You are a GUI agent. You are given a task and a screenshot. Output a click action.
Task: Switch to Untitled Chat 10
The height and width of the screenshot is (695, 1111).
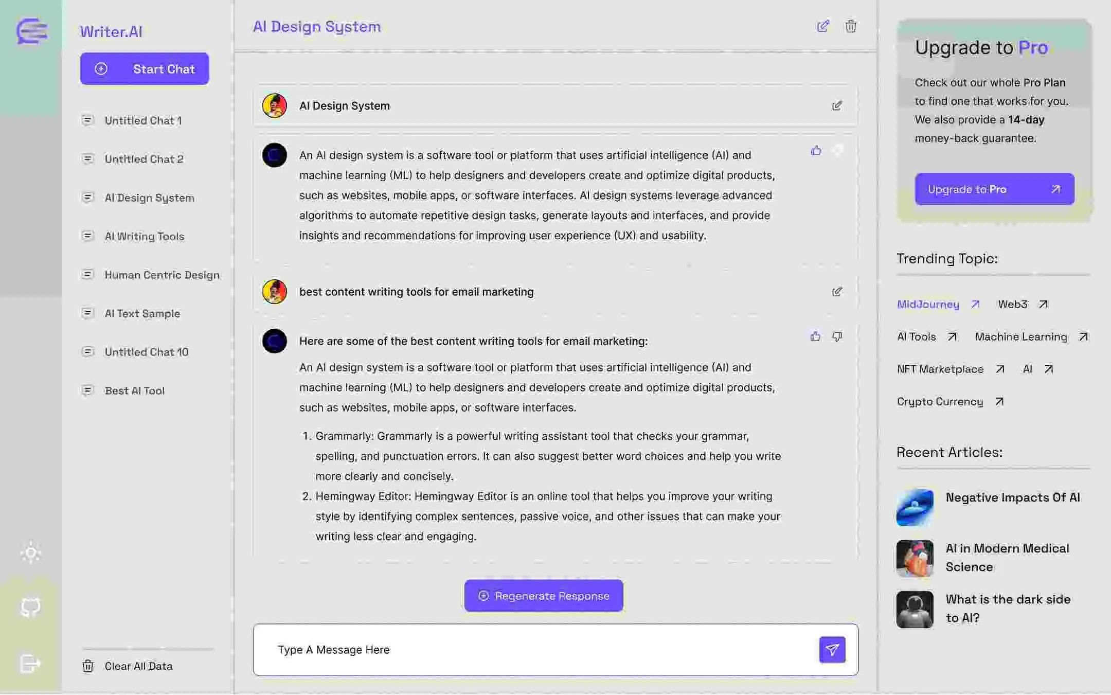[147, 352]
